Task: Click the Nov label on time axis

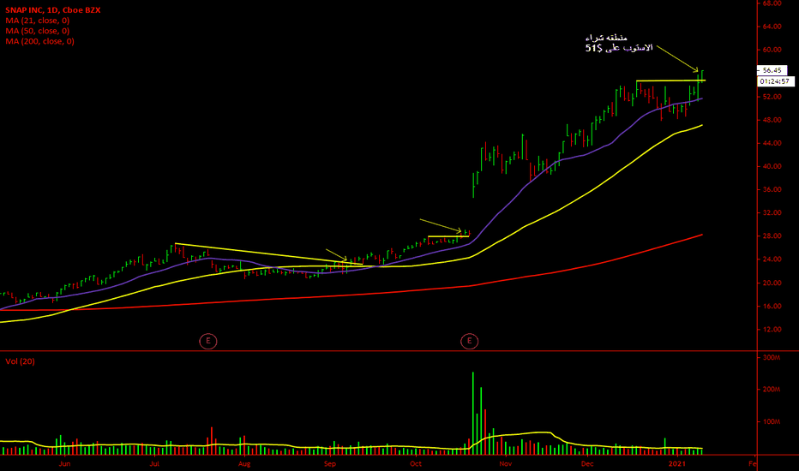Action: coord(506,464)
